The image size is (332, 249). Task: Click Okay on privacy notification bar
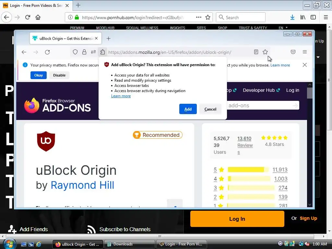pyautogui.click(x=39, y=75)
